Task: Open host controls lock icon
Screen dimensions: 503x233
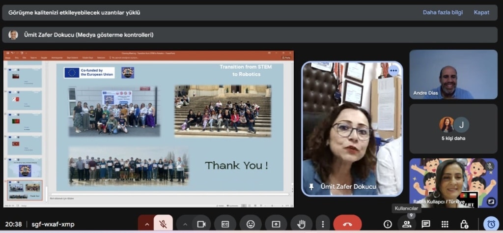Action: (464, 224)
